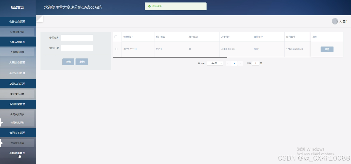
Task: Open 合同档案列表 menu item
Action: coord(17,115)
